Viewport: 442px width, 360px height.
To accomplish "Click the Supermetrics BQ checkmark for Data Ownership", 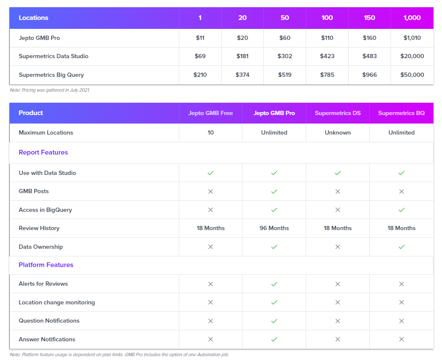I will pos(401,247).
